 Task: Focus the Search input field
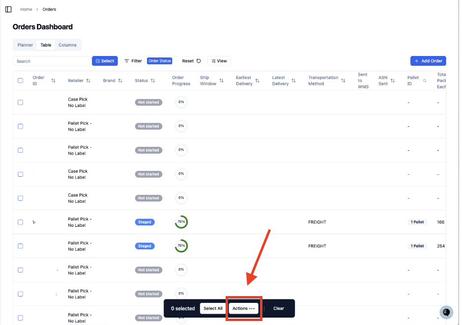pos(51,61)
